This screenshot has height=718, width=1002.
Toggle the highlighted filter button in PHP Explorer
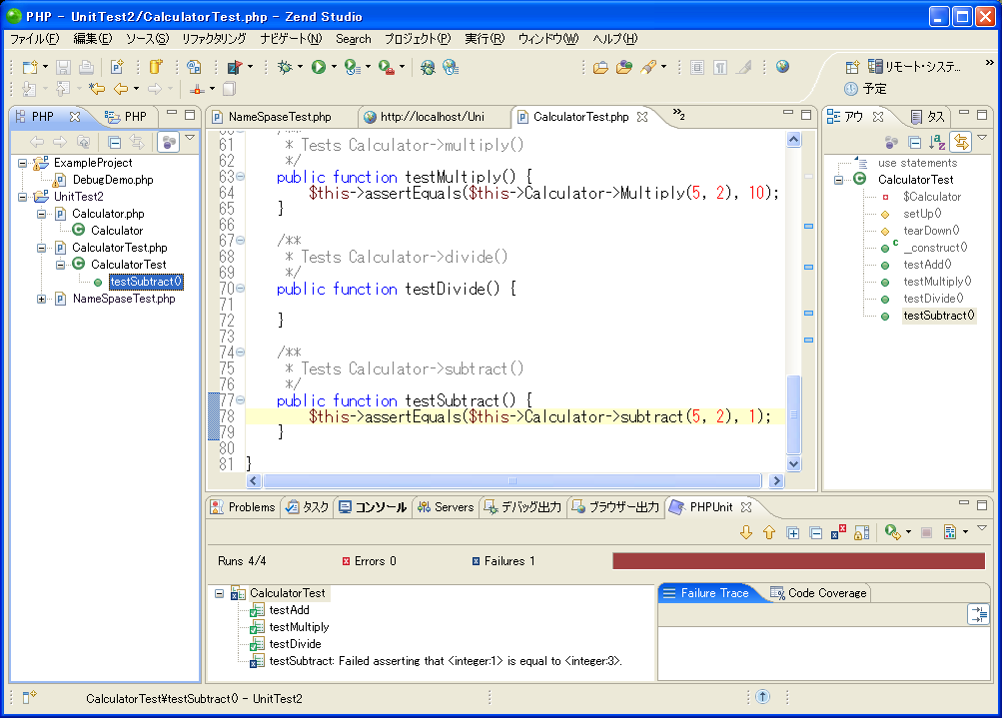[168, 142]
